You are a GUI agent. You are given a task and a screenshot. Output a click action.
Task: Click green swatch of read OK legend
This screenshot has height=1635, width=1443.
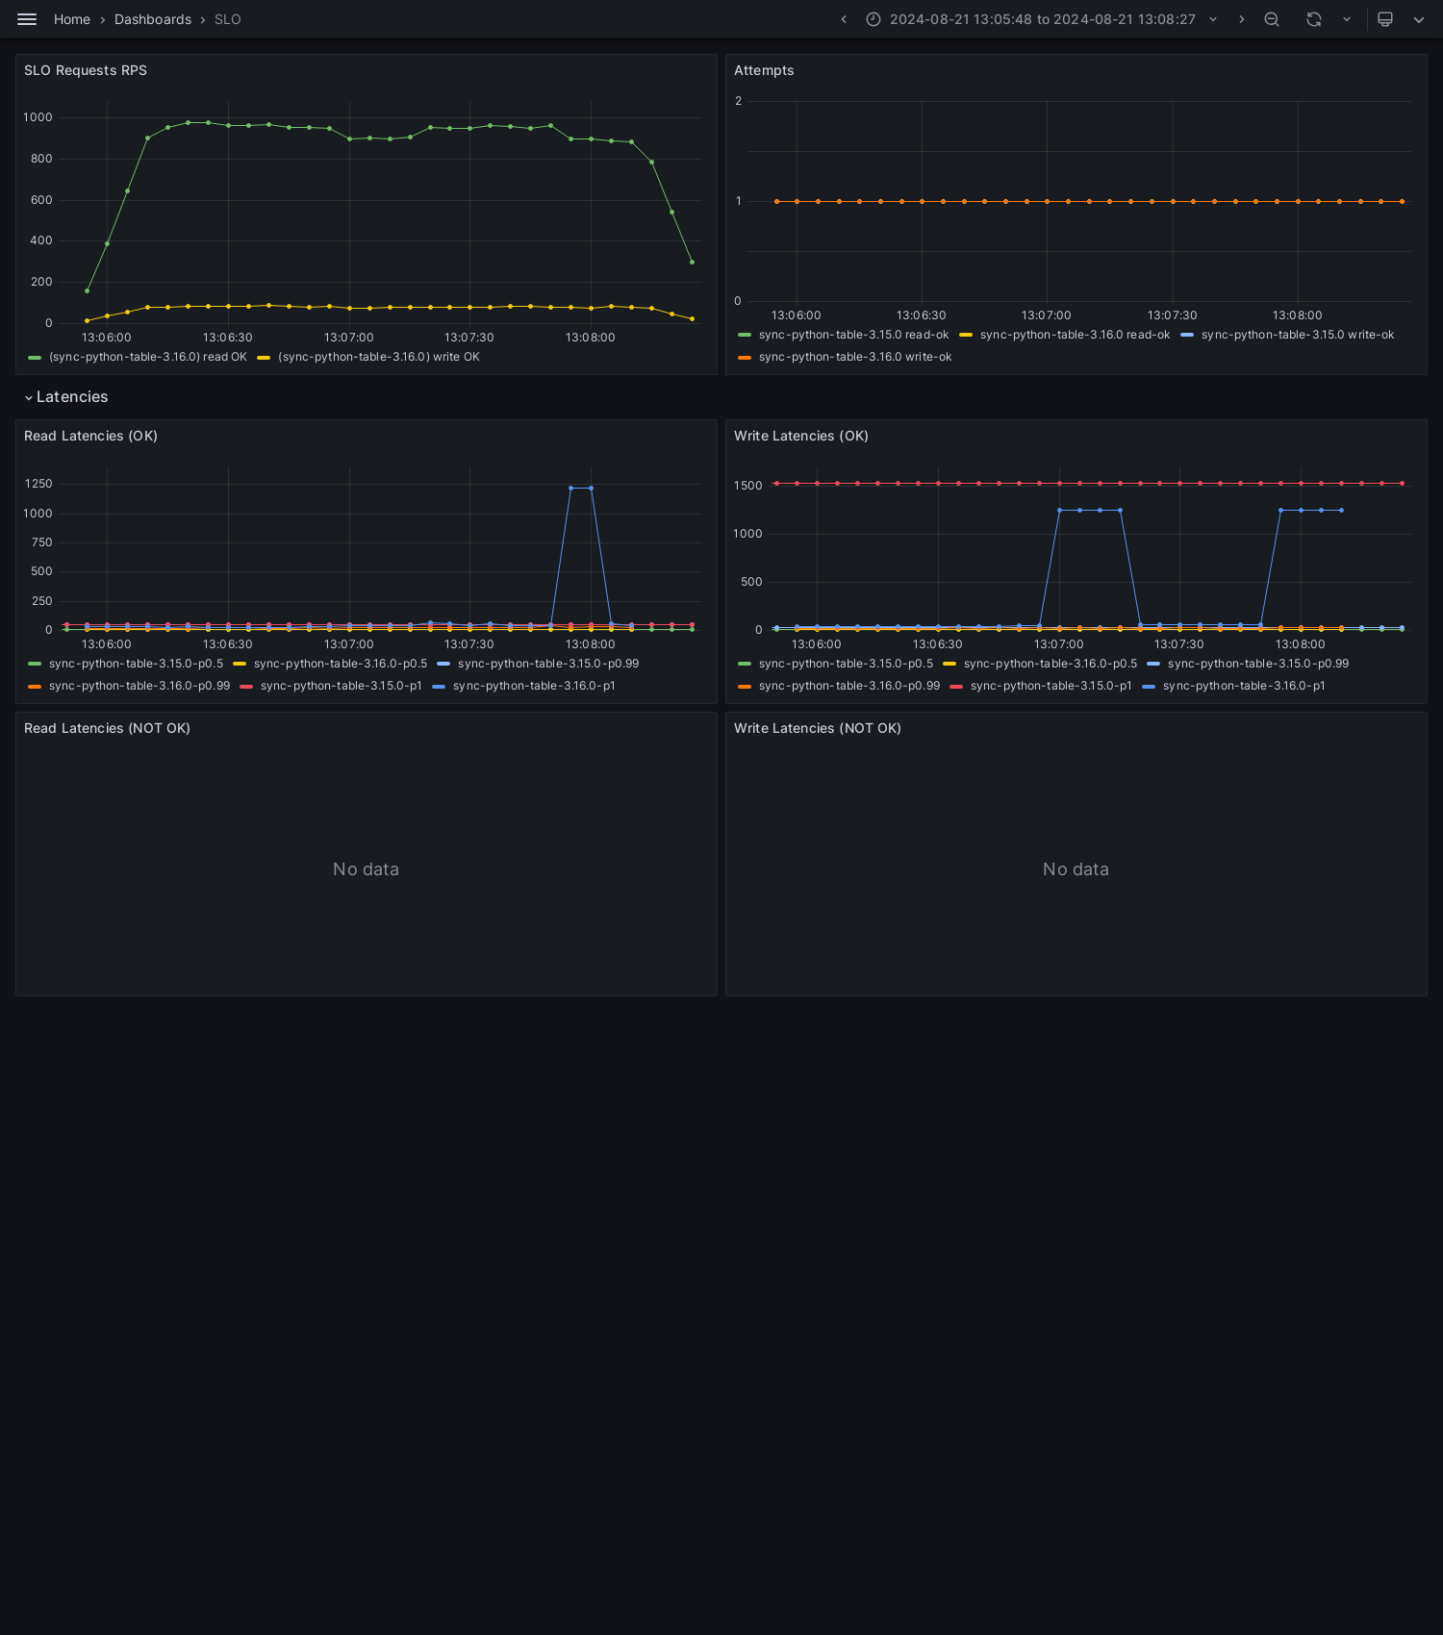pyautogui.click(x=35, y=357)
